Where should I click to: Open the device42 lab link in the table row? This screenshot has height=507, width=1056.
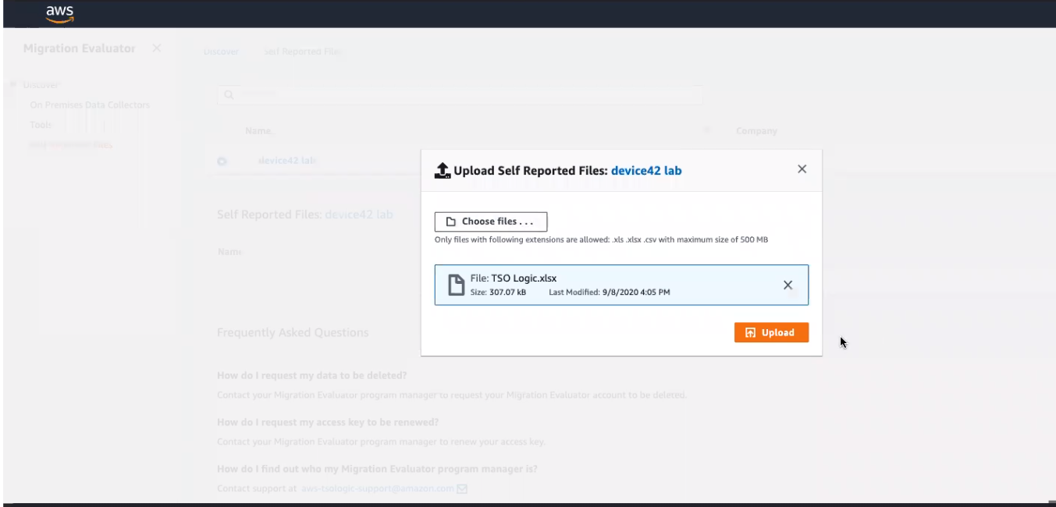pos(286,161)
